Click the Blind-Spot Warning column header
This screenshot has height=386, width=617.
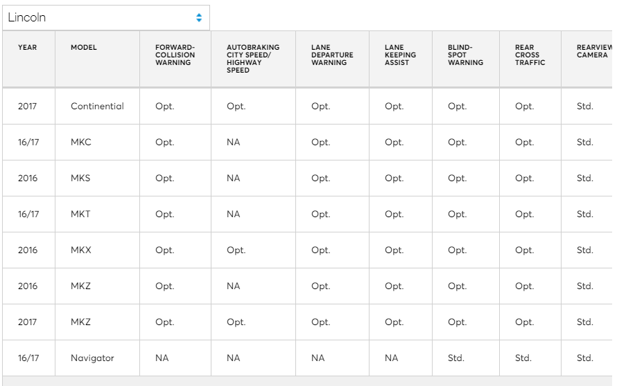pyautogui.click(x=465, y=59)
